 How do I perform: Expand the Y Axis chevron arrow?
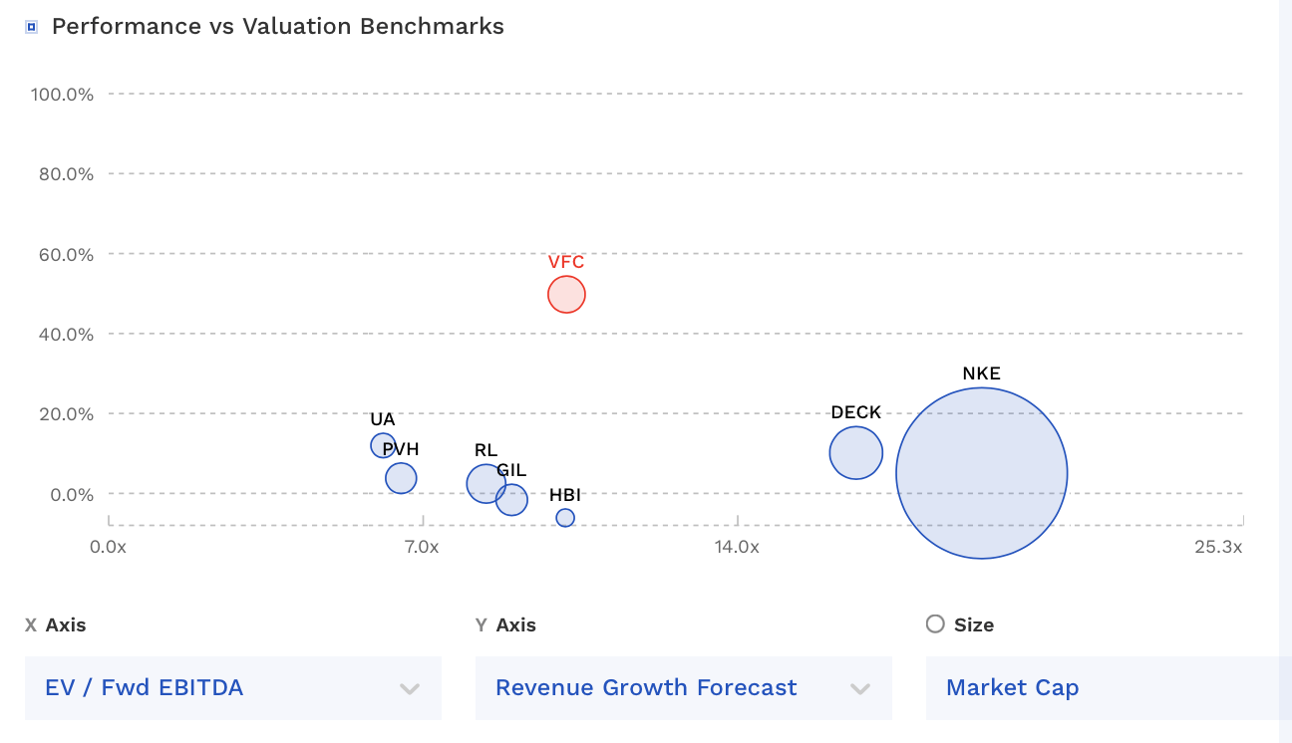point(859,687)
